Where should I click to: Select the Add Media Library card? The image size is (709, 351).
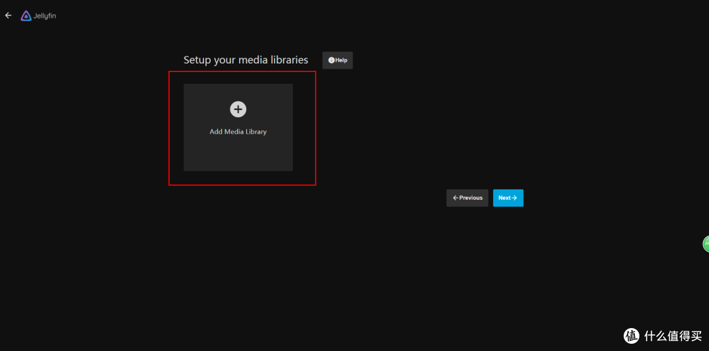click(x=238, y=127)
